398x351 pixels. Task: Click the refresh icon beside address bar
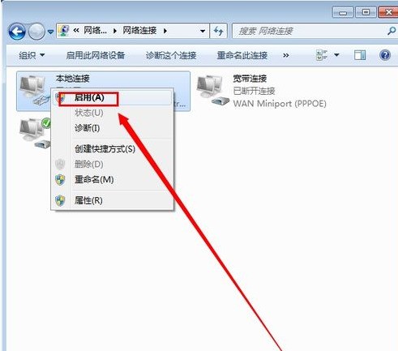click(218, 31)
